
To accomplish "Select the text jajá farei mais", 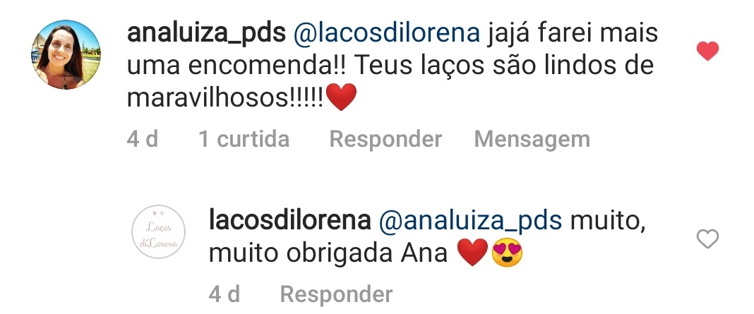I will pos(573,34).
